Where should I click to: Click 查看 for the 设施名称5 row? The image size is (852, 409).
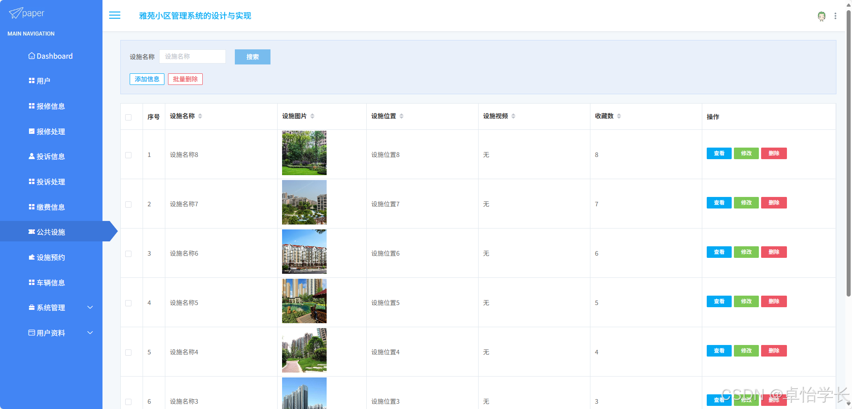(719, 301)
